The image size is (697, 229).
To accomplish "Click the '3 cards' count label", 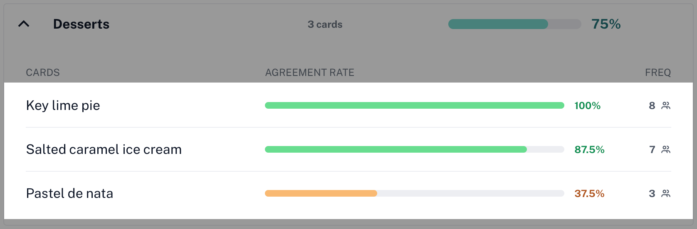I will (325, 24).
